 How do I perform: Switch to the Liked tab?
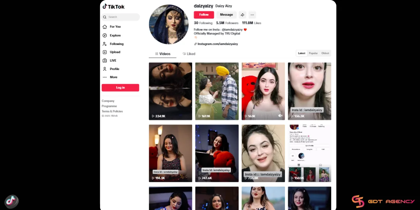[x=189, y=54]
